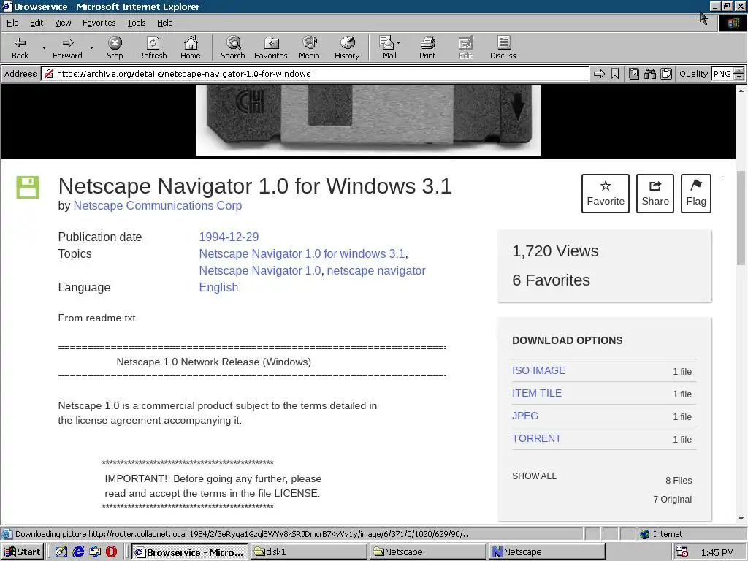Screen dimensions: 748x561
Task: Click the Share button
Action: [655, 193]
